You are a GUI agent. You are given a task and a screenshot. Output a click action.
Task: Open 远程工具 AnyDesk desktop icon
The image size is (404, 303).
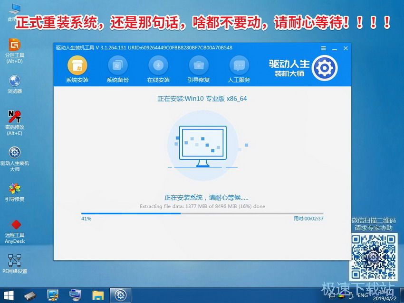(x=15, y=231)
